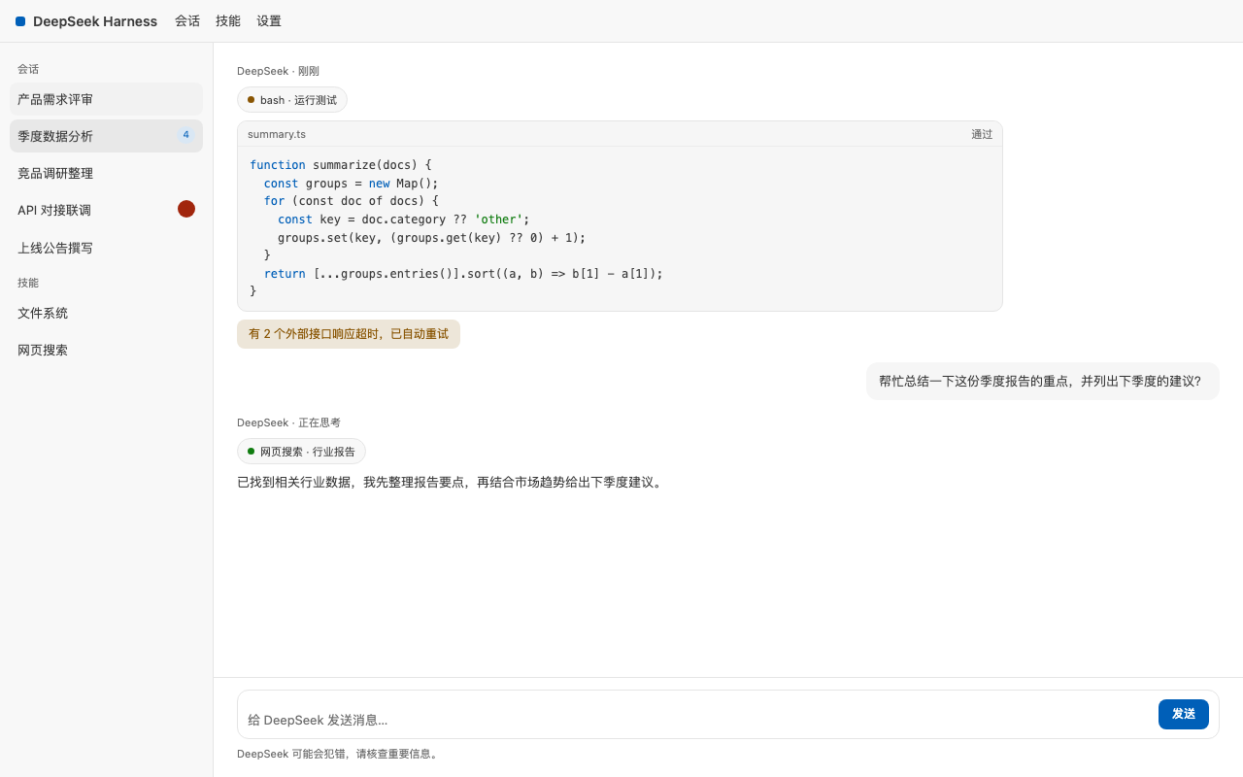Viewport: 1243px width, 777px height.
Task: Click the unread badge 4 on 季度数据分析
Action: (185, 135)
